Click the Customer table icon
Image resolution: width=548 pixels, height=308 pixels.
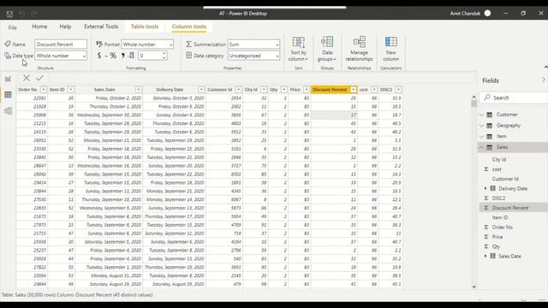pos(489,115)
